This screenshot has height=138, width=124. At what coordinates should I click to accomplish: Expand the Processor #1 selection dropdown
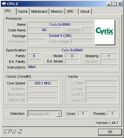pyautogui.click(x=45, y=114)
